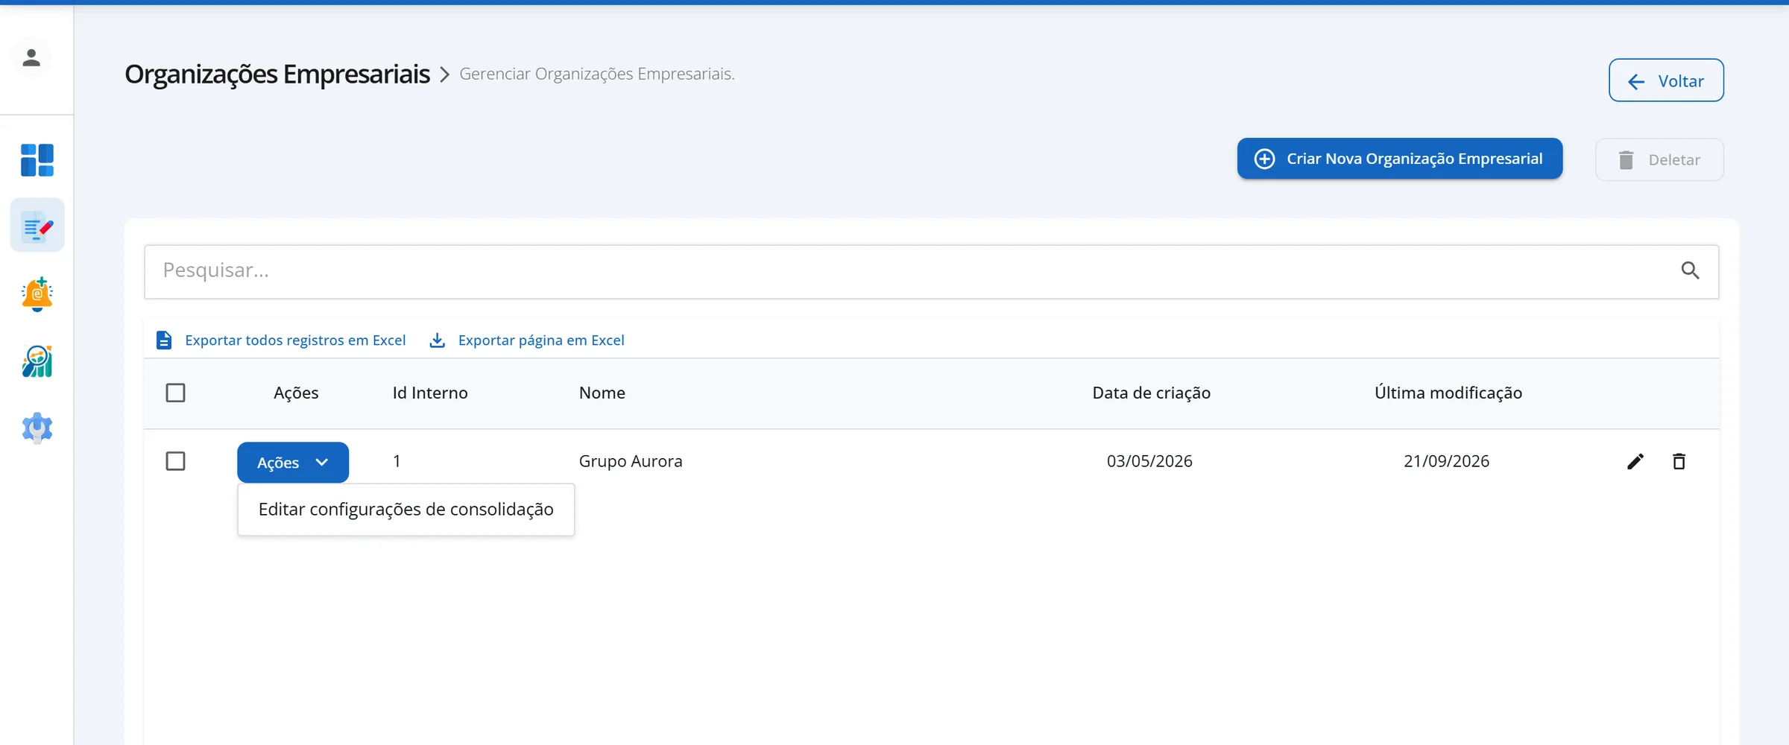Click the Gerenciar Organizações Empresariais breadcrumb text

(x=597, y=74)
